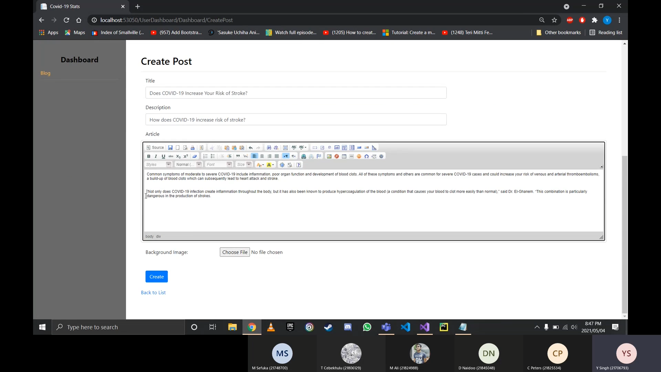Toggle Bold formatting in the editor
The height and width of the screenshot is (372, 661).
149,156
